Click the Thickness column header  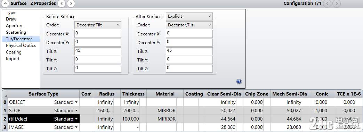pos(134,94)
